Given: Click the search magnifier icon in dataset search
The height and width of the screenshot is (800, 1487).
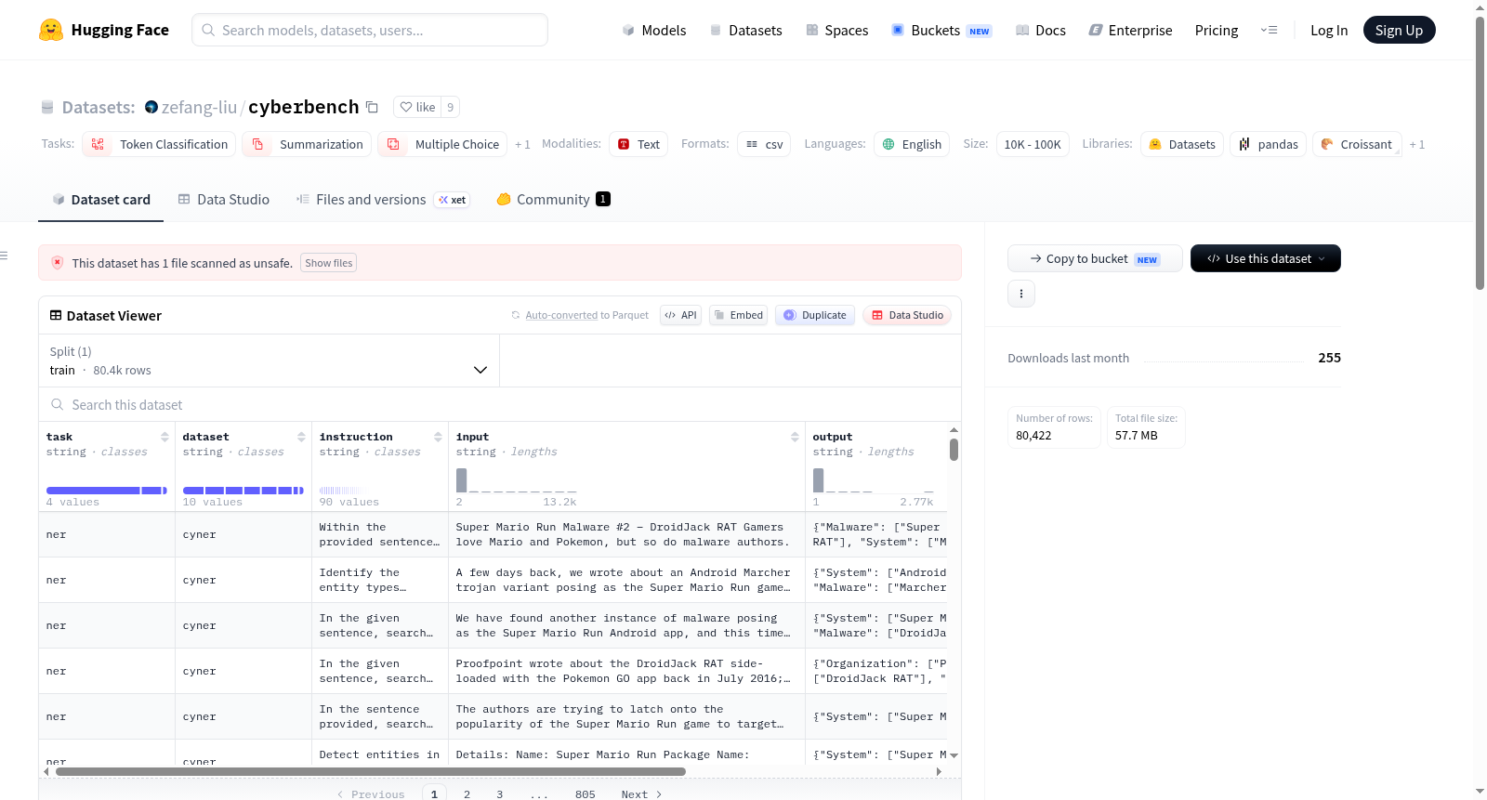Looking at the screenshot, I should click(58, 404).
